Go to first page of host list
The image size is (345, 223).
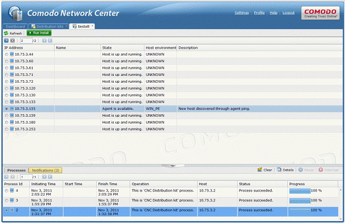(6, 41)
